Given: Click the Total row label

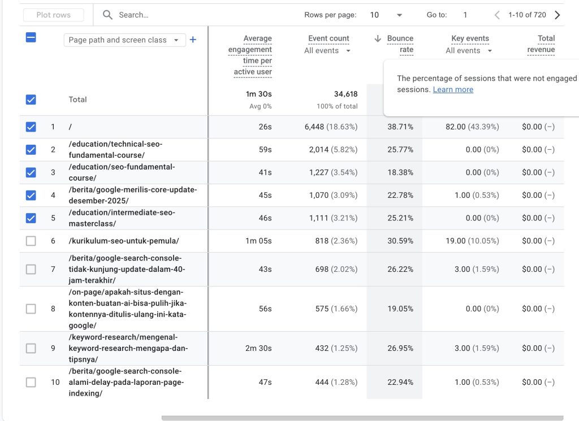Looking at the screenshot, I should 77,99.
